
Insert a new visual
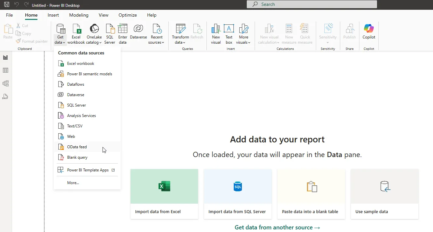216,33
